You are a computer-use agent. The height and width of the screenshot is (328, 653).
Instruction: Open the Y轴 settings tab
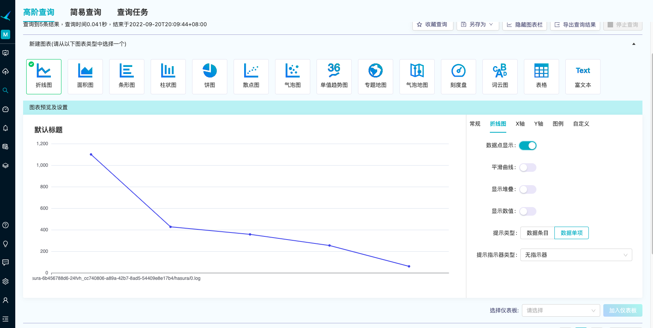(x=539, y=124)
